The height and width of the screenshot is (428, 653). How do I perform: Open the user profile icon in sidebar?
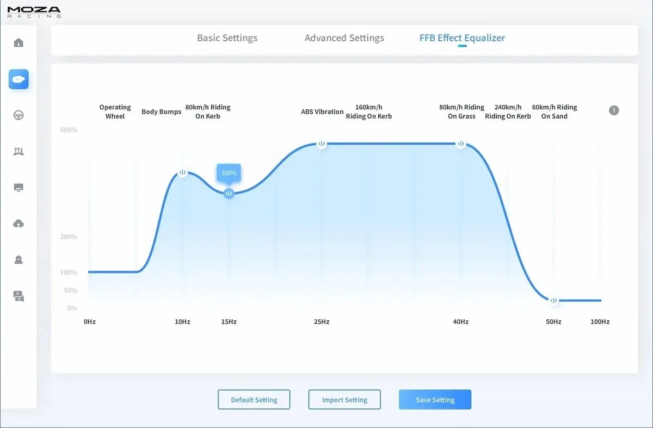pyautogui.click(x=19, y=260)
